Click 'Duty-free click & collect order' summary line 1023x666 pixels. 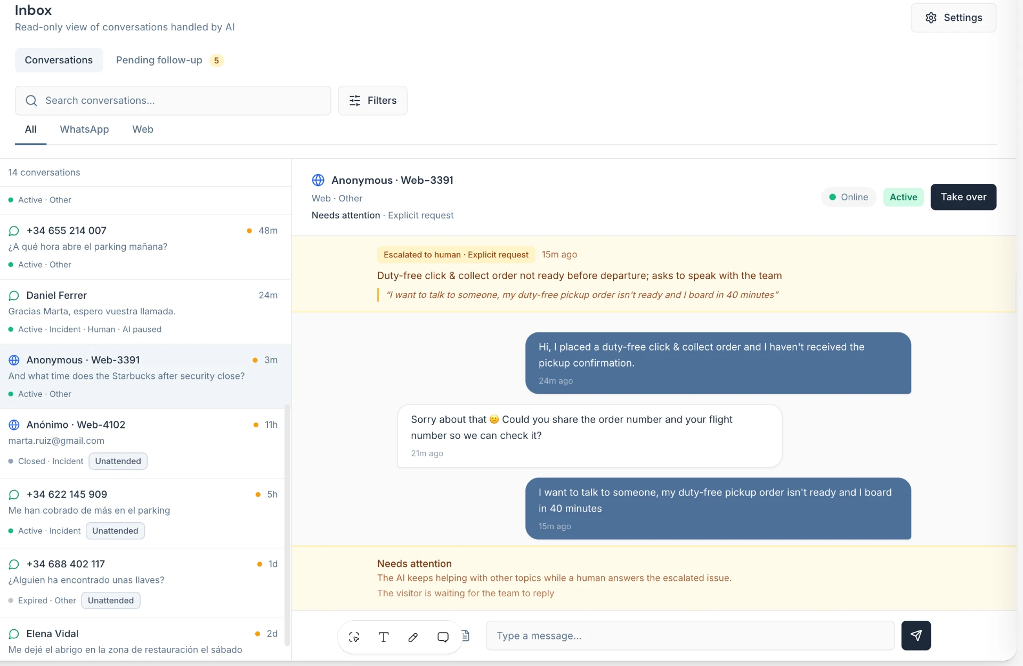tap(579, 276)
